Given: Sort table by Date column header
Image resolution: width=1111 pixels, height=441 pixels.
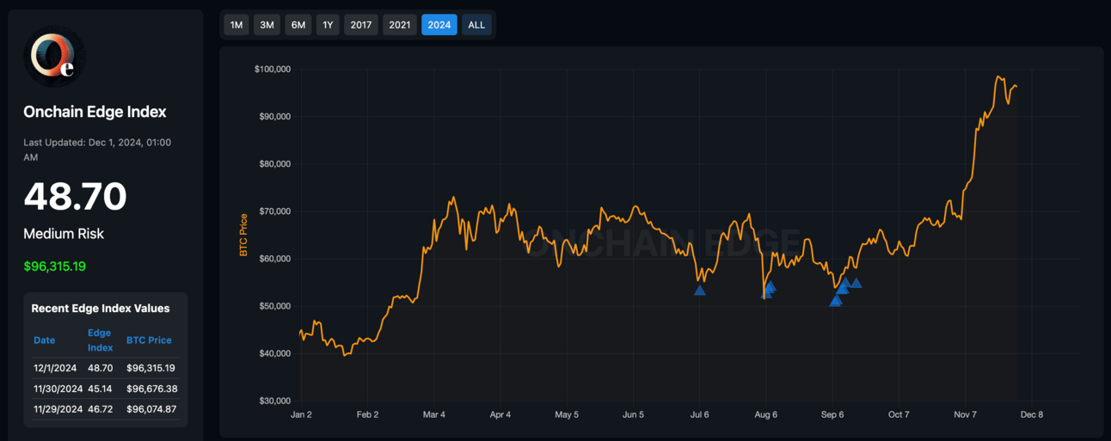Looking at the screenshot, I should (x=45, y=340).
